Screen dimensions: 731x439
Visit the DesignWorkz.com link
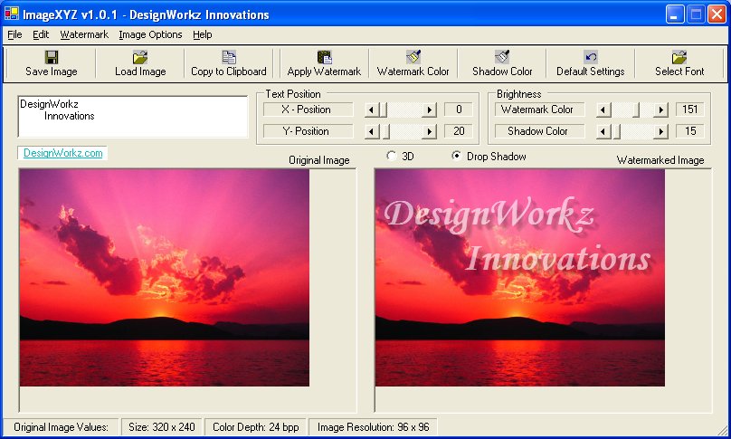point(63,153)
